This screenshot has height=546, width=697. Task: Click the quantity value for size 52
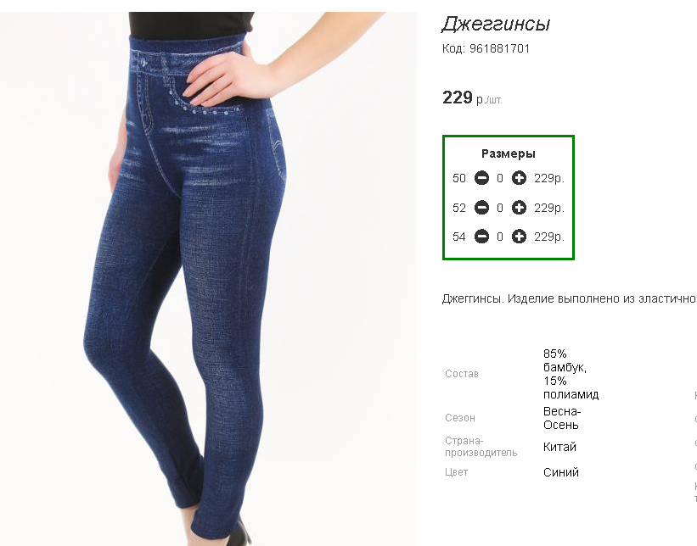click(500, 208)
